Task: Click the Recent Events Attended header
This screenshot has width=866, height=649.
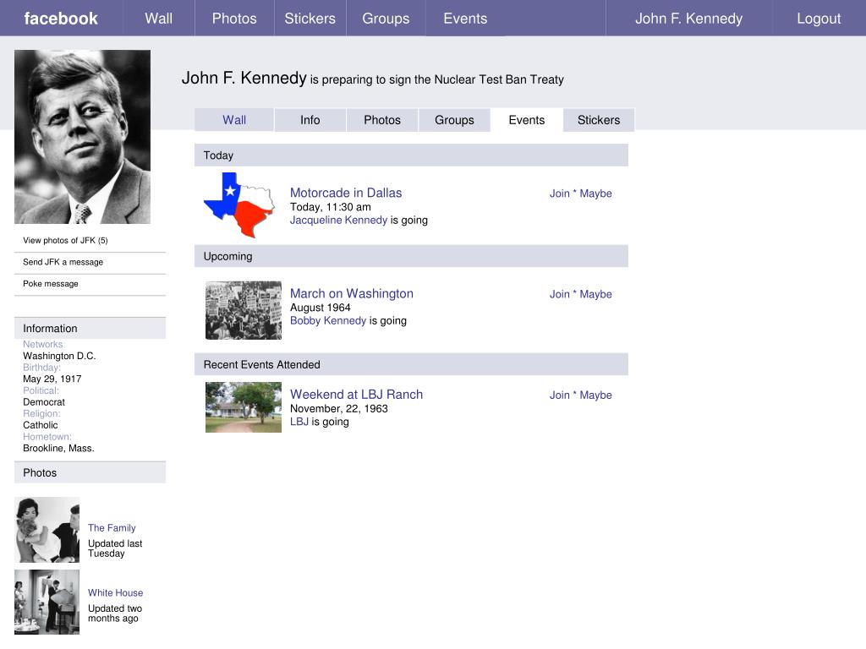Action: tap(411, 364)
